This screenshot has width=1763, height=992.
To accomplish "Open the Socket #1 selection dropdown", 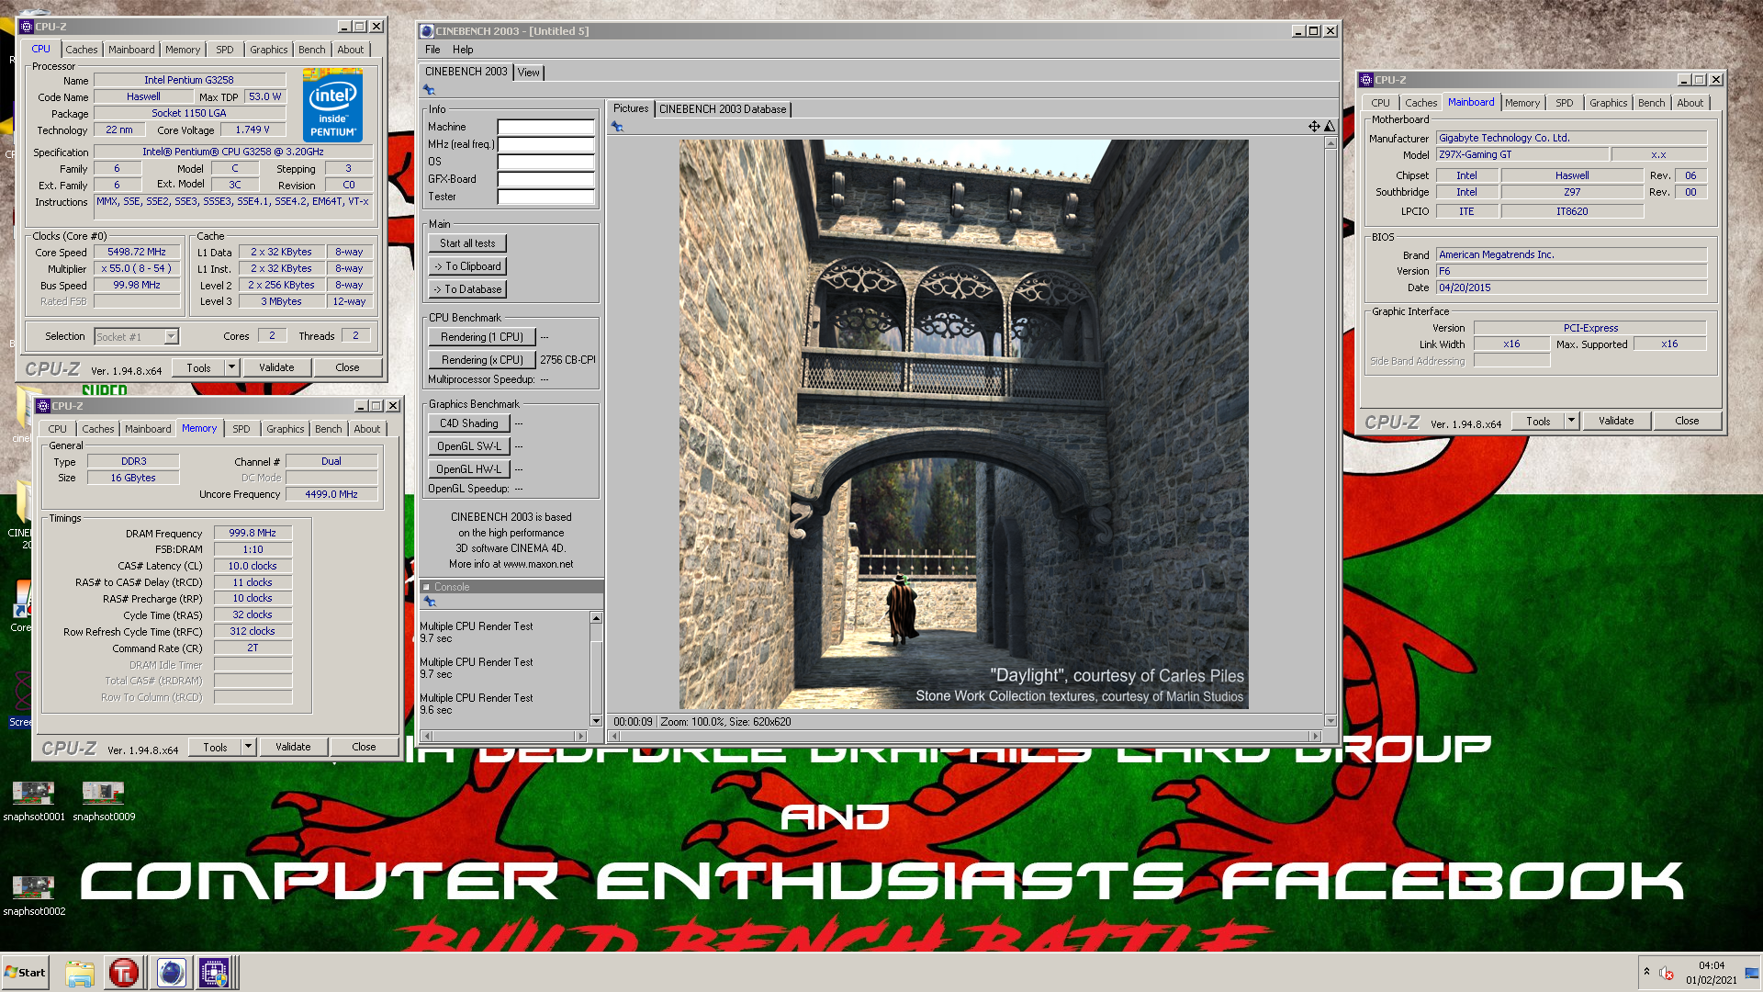I will tap(171, 337).
